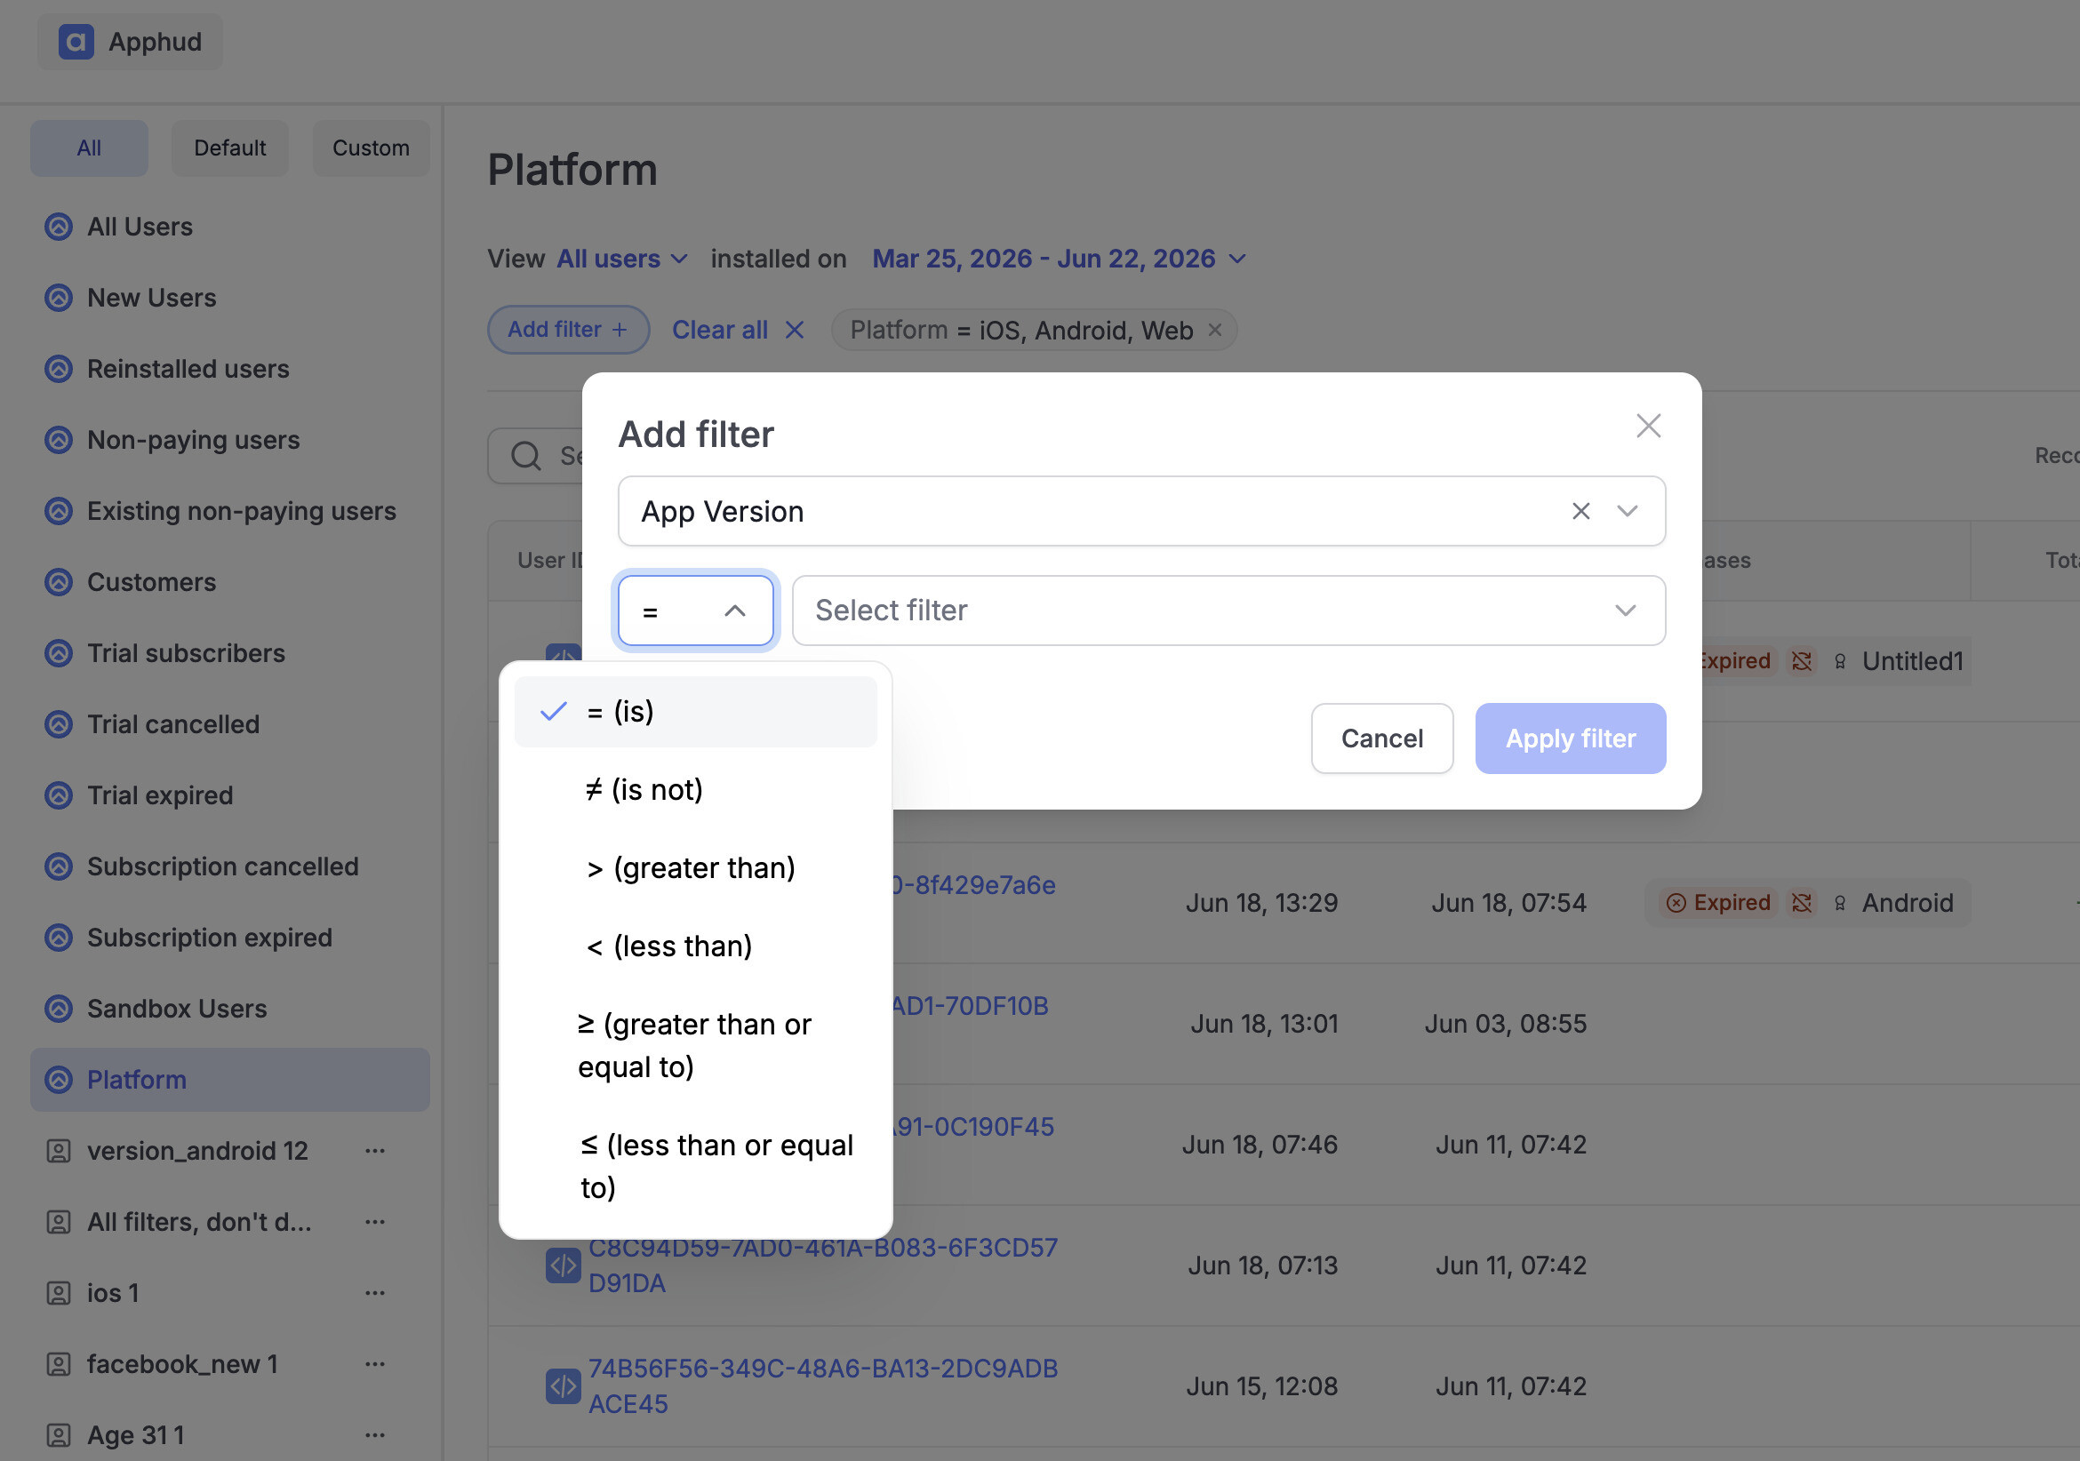
Task: Open user C8C94D59-7AD0-461A-B083-6F3CD57D91DA
Action: (822, 1265)
